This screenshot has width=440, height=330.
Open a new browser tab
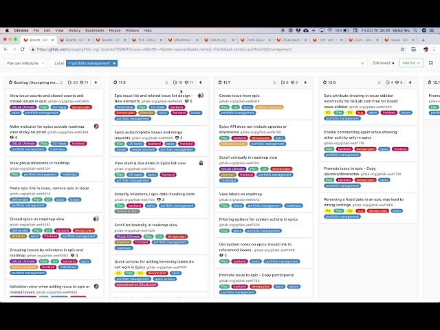coord(423,40)
